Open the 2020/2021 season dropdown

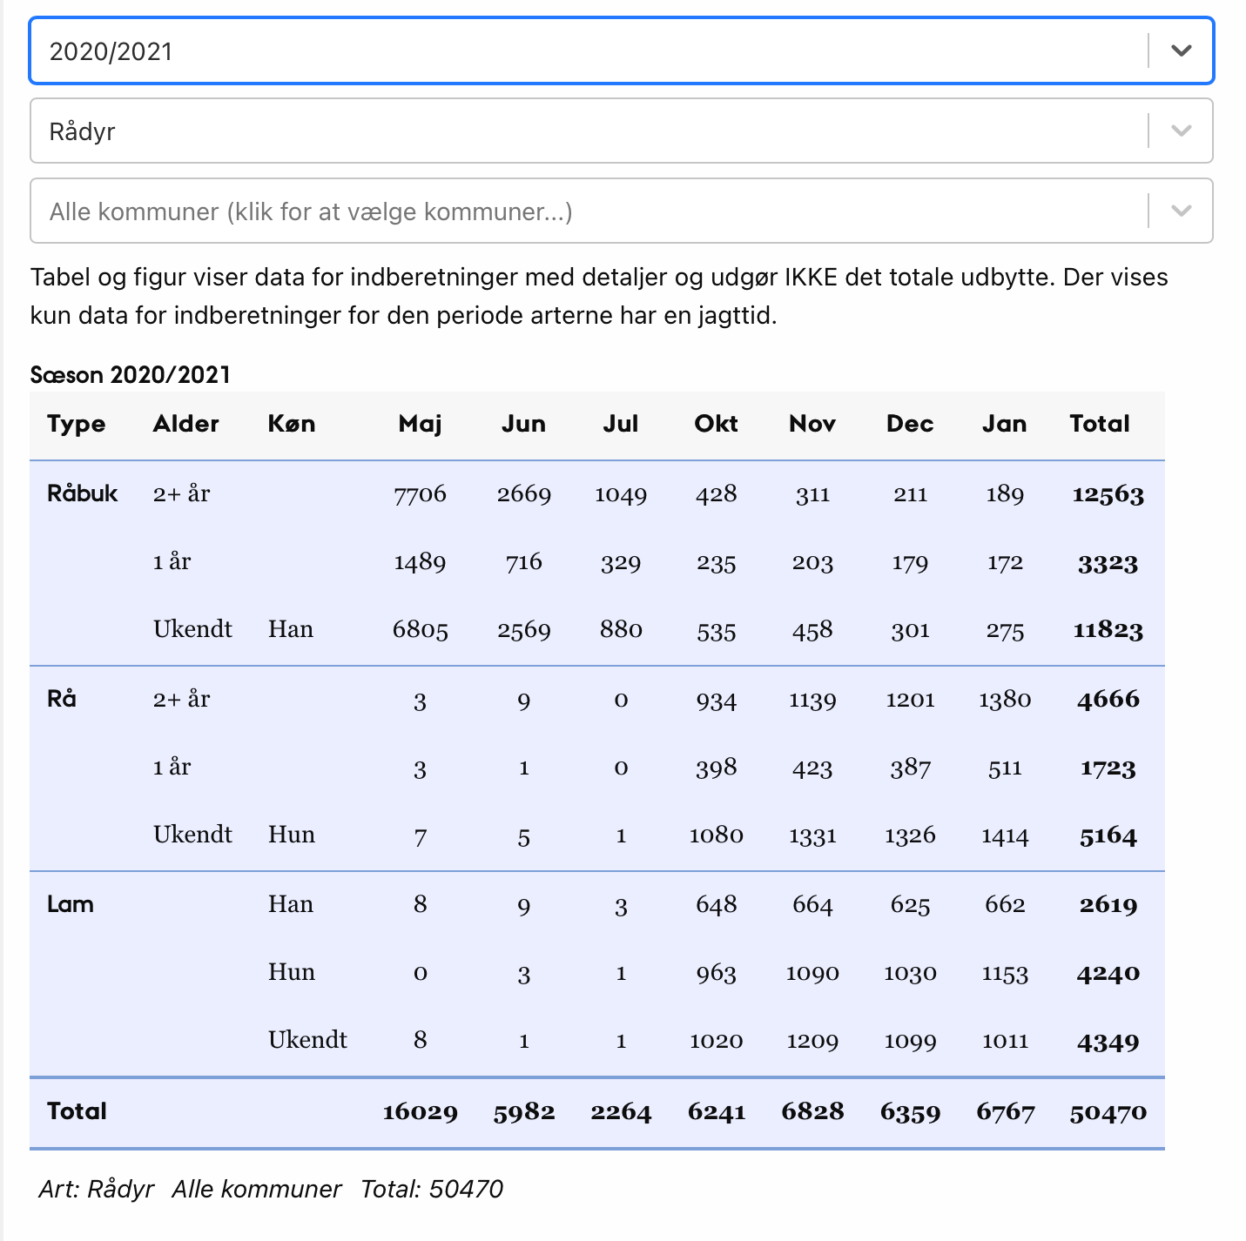click(x=592, y=51)
